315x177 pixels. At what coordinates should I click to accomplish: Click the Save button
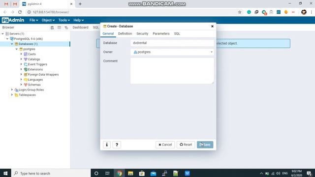pos(205,145)
